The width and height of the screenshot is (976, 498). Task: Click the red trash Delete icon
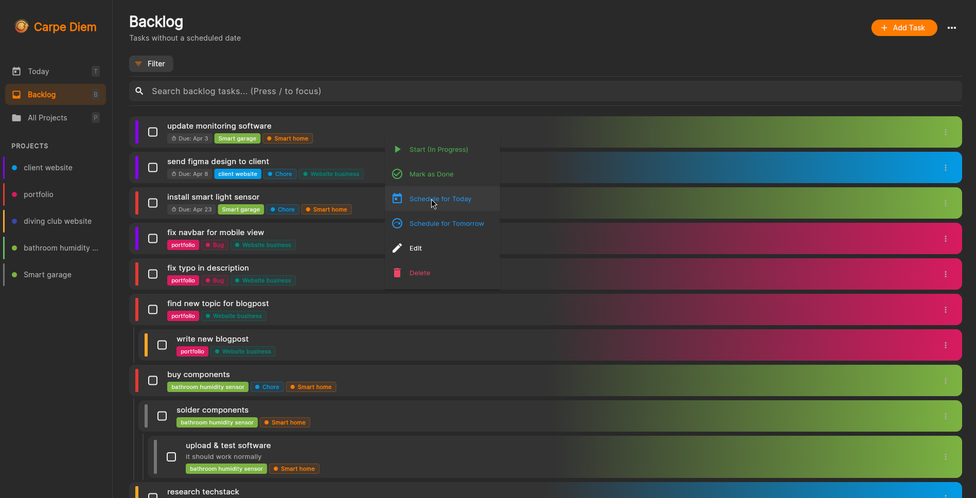(397, 273)
